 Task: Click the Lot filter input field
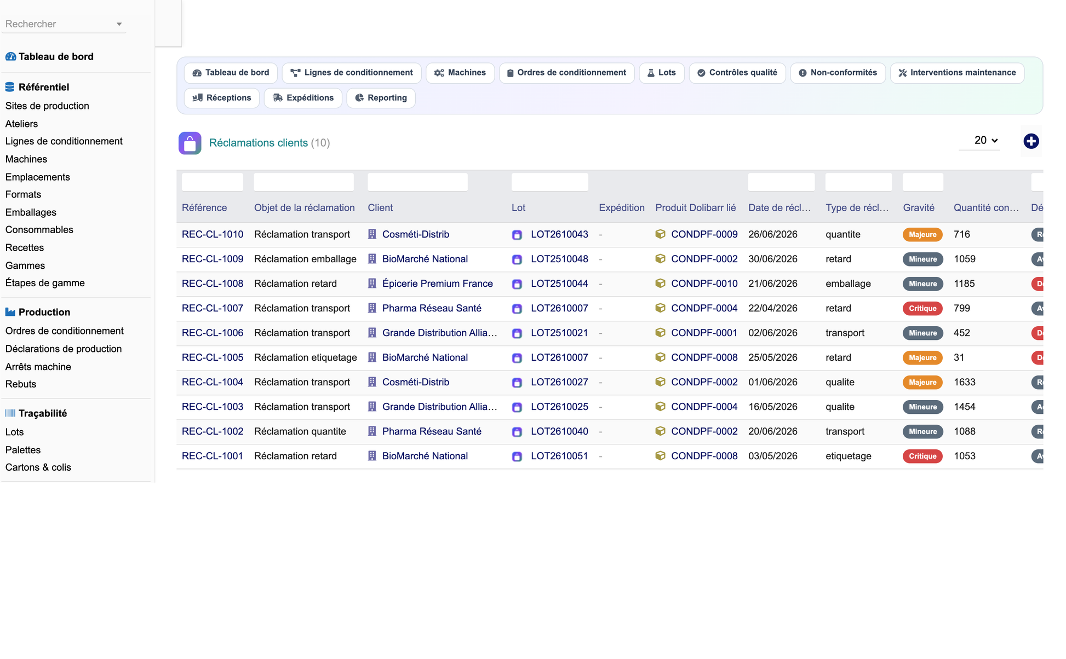click(550, 182)
